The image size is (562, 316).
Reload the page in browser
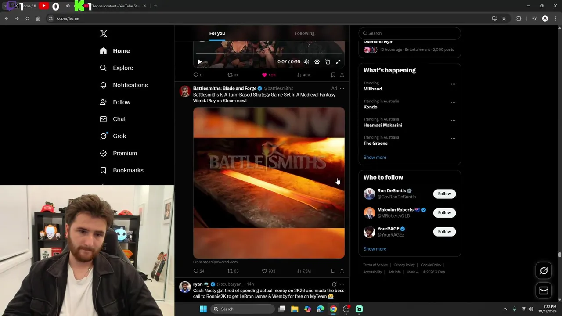tap(27, 18)
